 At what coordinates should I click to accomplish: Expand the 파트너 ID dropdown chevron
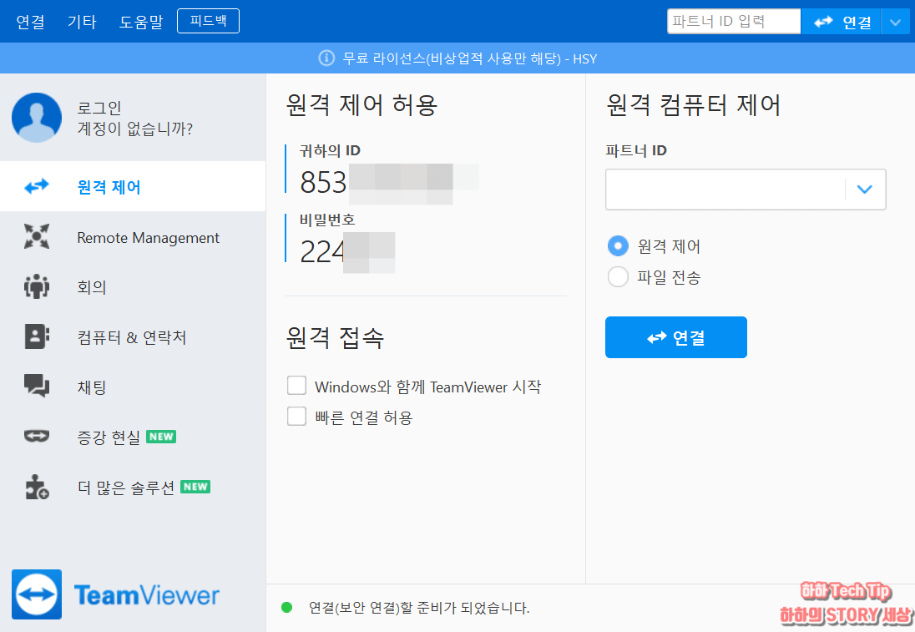pos(865,189)
